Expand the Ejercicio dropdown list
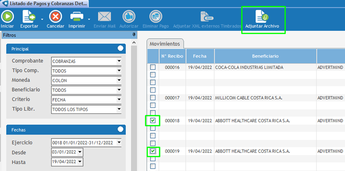 coord(119,143)
